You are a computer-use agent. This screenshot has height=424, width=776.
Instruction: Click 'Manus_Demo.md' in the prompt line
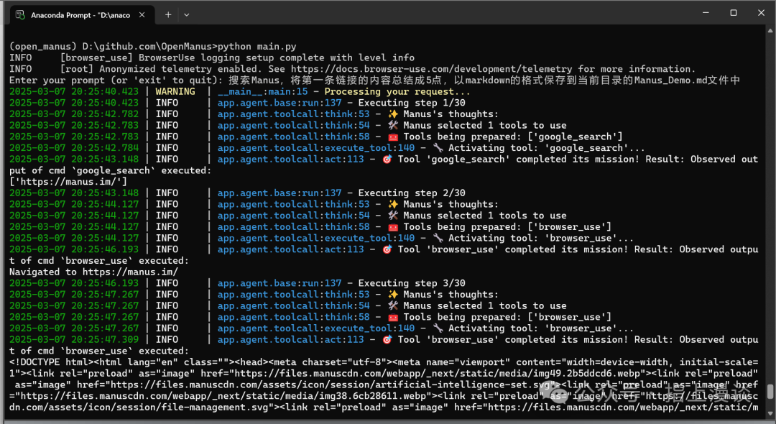[670, 80]
